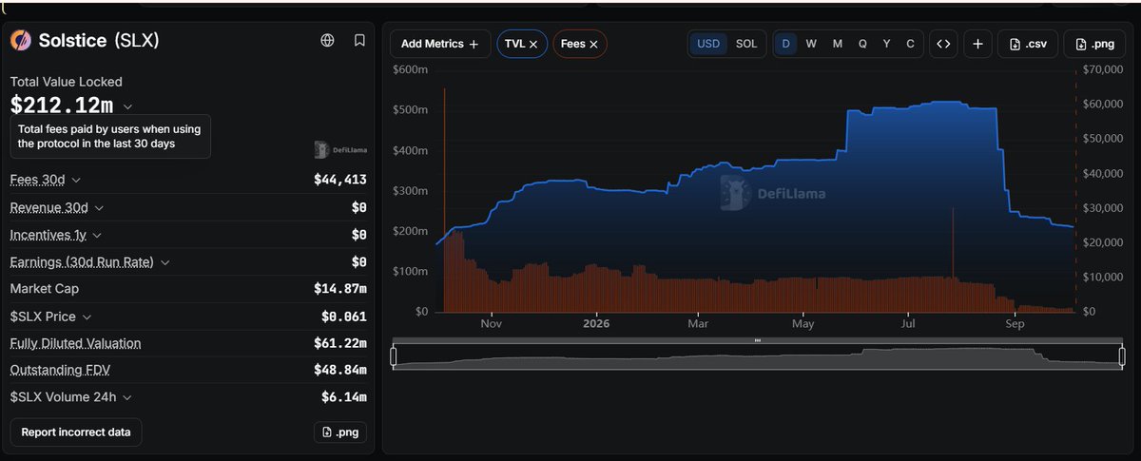Click the $61.22m valuation value
This screenshot has width=1141, height=461.
[339, 343]
